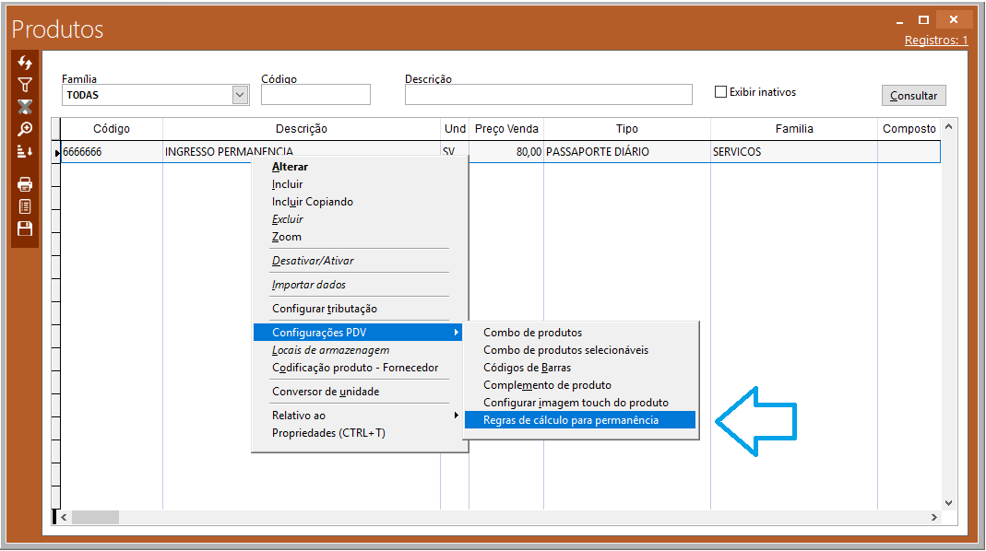
Task: Click the floppy disk save icon
Action: coord(25,229)
